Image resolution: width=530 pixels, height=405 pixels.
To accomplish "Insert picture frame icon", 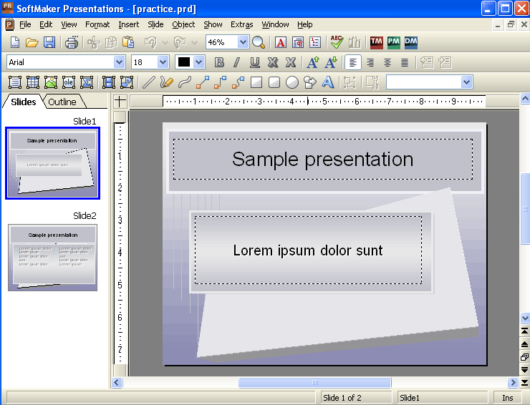I will tap(51, 82).
